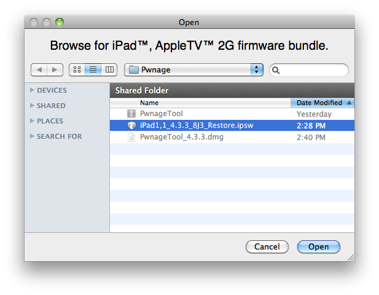Click the back navigation arrow
The width and height of the screenshot is (379, 295).
39,70
